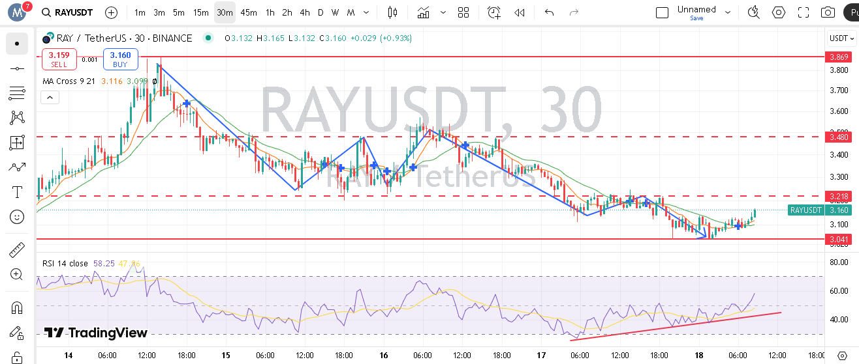Switch to the 5m timeframe
This screenshot has height=364, width=859.
tap(179, 12)
